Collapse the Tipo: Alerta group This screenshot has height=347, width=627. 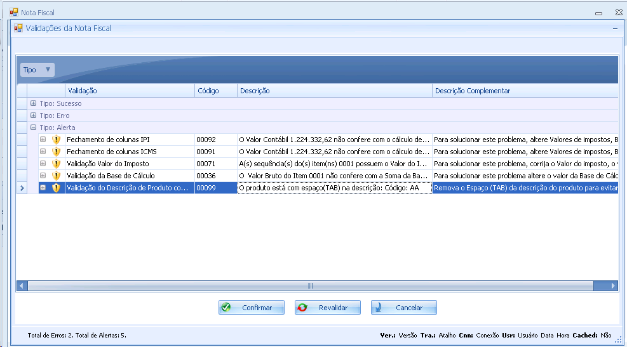point(33,128)
